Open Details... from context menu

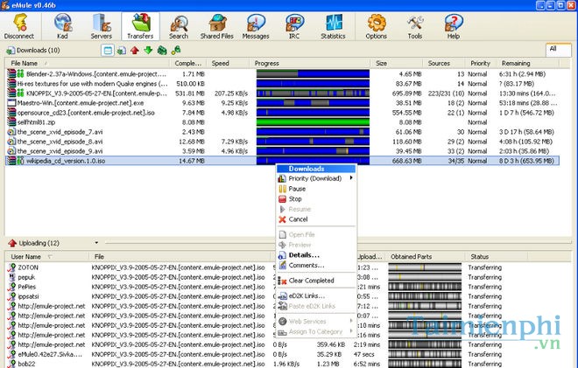[x=316, y=255]
